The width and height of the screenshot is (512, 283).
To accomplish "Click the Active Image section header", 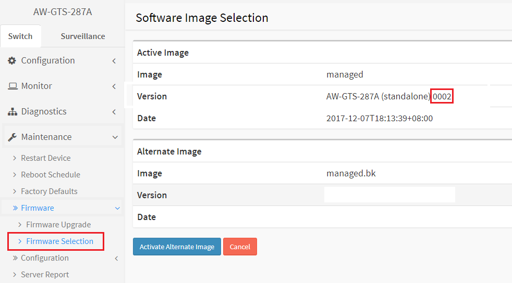I will 163,53.
